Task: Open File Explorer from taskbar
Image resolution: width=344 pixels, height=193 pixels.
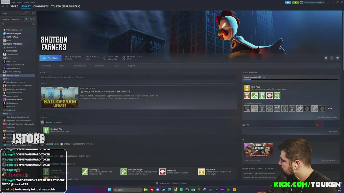Action: 146,190
